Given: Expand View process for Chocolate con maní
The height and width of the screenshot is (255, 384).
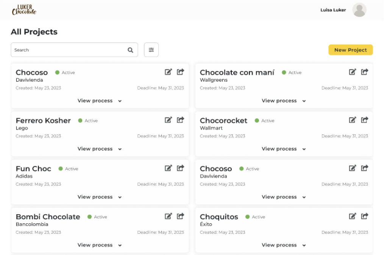Looking at the screenshot, I should click(x=284, y=100).
